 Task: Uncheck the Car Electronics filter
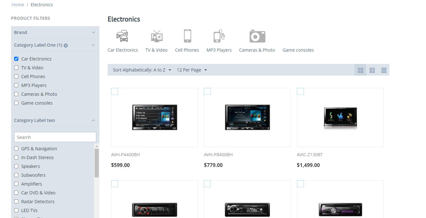click(x=16, y=59)
